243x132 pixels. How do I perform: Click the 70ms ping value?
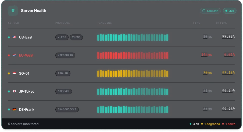tap(208, 73)
